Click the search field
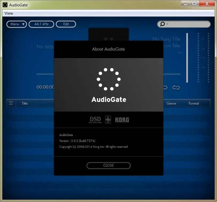 coord(184,24)
